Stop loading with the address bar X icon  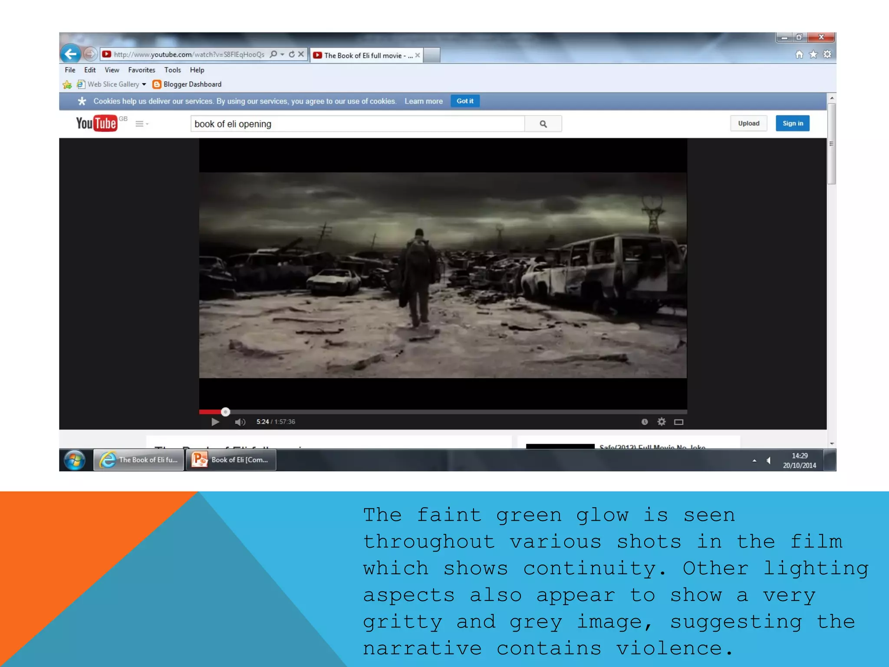[x=301, y=54]
